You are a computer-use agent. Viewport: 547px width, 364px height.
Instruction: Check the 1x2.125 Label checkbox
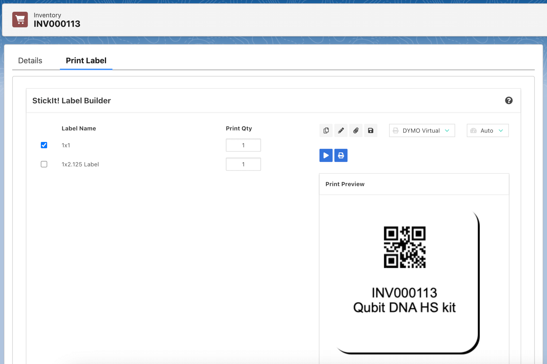coord(44,164)
